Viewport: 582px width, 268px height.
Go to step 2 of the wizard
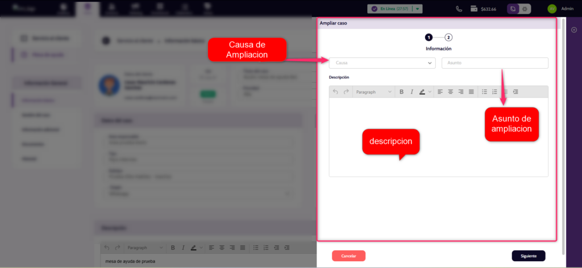point(449,37)
